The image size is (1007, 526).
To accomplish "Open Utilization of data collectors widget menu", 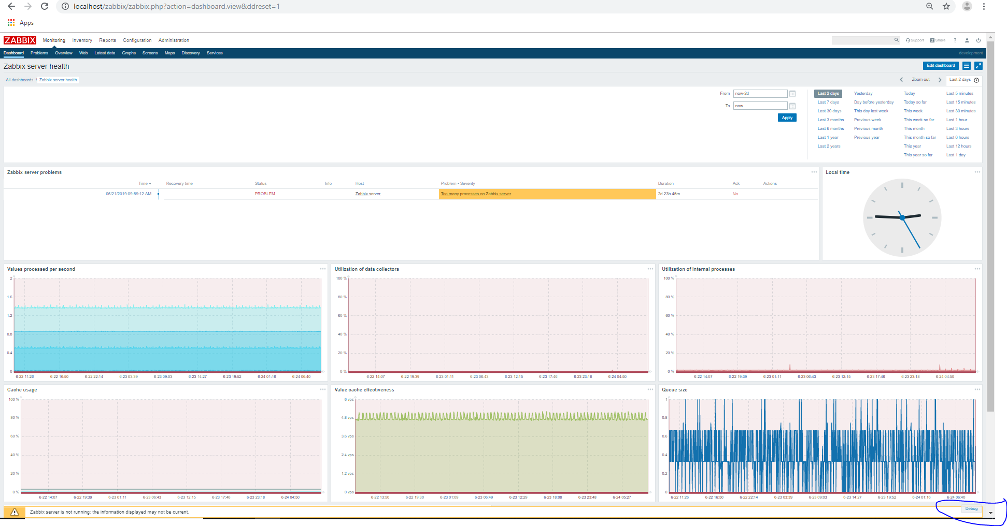I will (x=650, y=269).
